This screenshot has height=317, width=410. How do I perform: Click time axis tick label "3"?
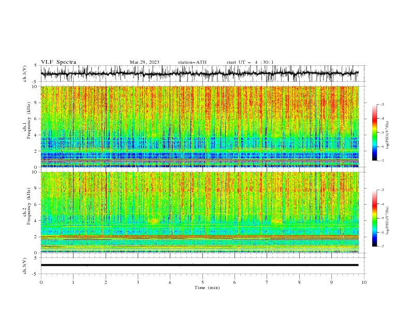click(x=138, y=282)
